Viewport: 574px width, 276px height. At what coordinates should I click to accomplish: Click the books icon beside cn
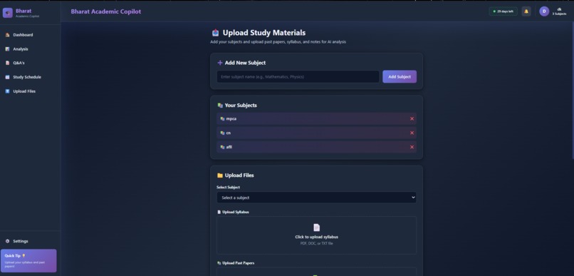222,133
